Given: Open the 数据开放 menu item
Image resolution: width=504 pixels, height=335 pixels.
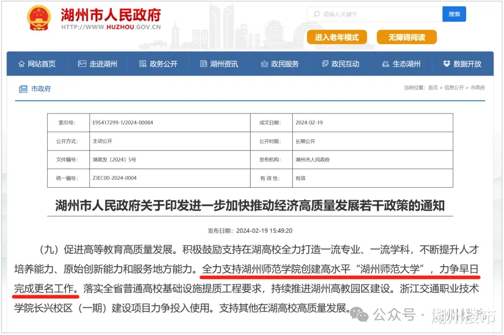Looking at the screenshot, I should coord(462,64).
